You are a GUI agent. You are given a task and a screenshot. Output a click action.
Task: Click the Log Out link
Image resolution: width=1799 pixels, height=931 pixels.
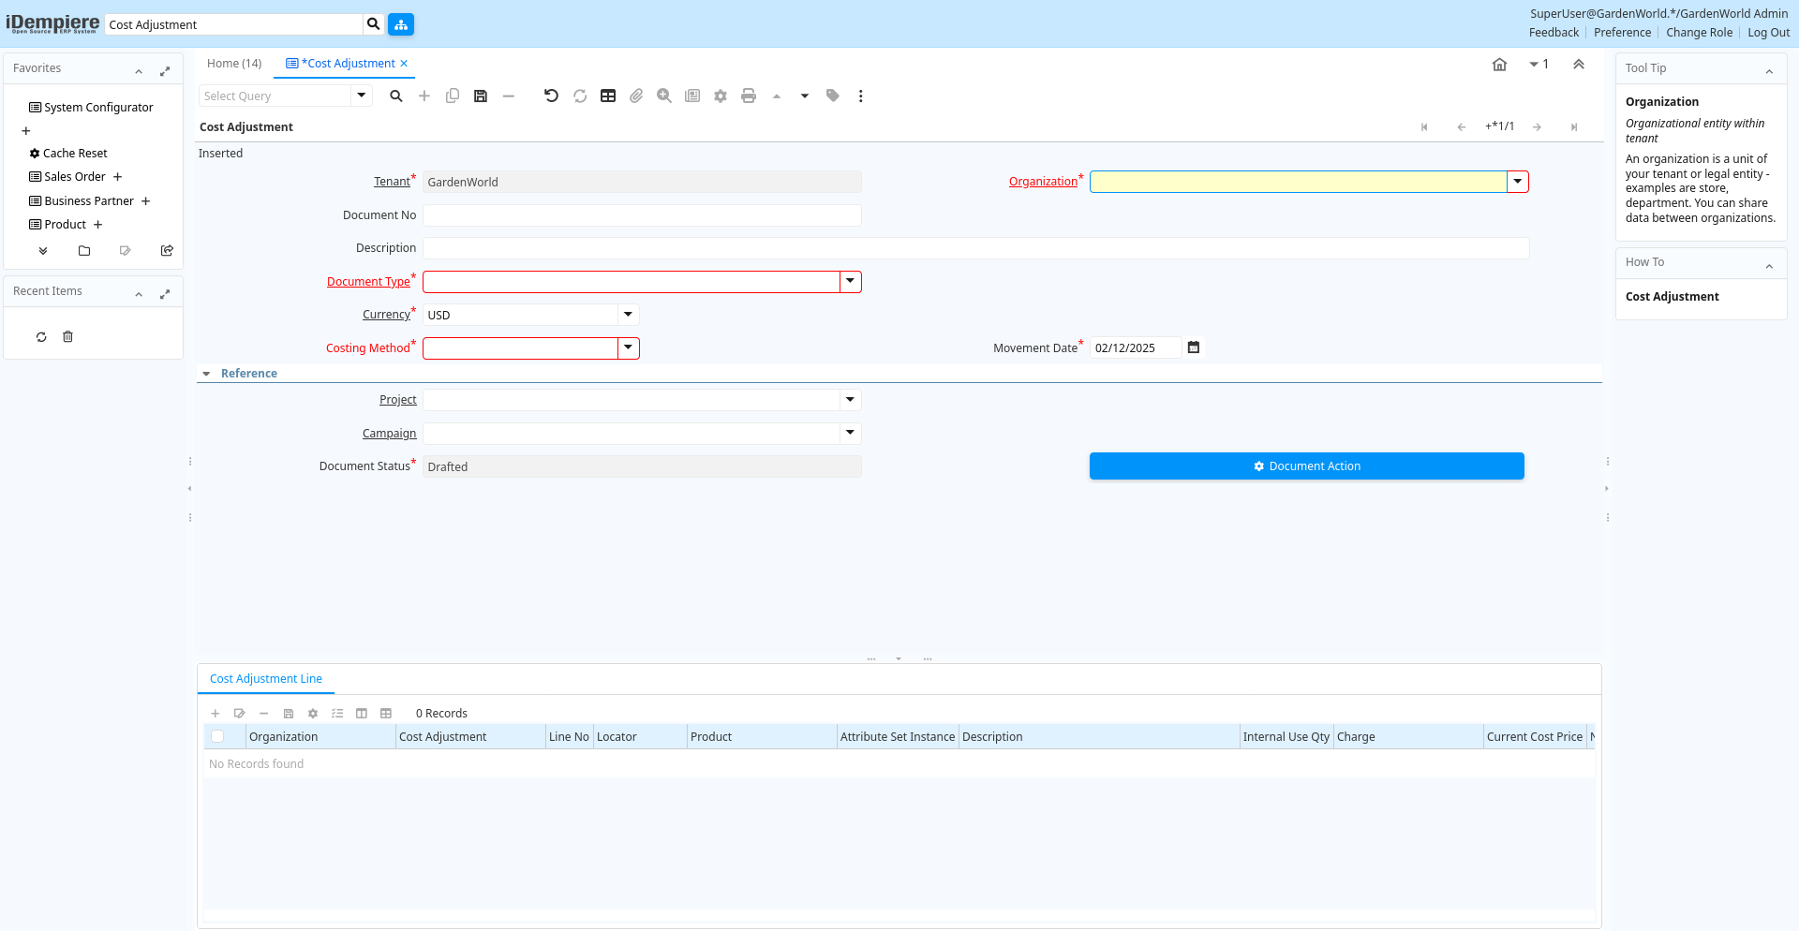point(1768,33)
